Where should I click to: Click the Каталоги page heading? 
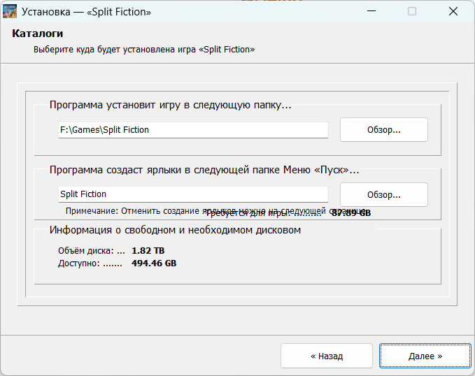click(x=38, y=34)
